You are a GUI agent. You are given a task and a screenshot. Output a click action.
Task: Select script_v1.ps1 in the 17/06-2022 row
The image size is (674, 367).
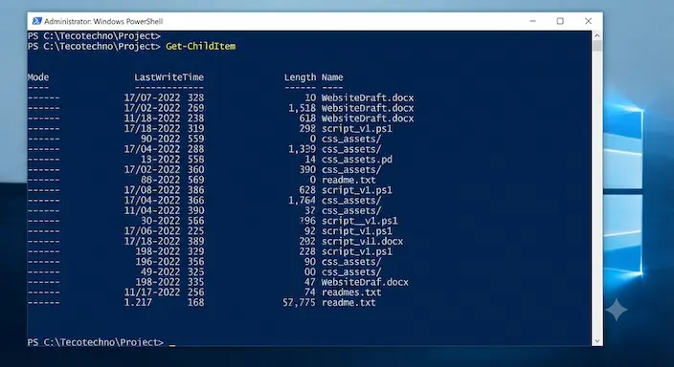[x=357, y=231]
